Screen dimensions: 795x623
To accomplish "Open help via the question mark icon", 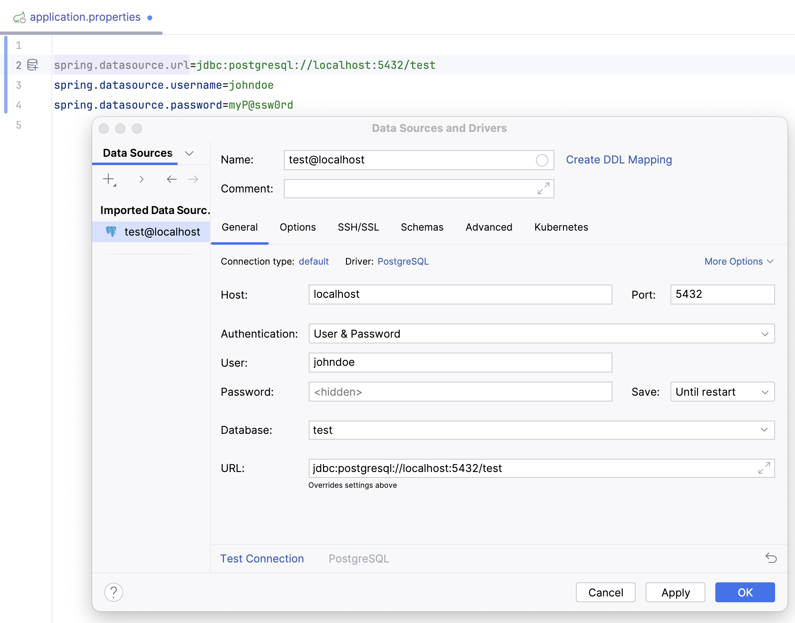I will [113, 592].
